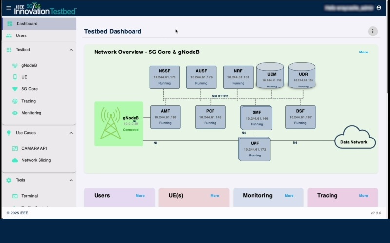
Task: Collapse the Use Cases sidebar section
Action: coord(71,133)
